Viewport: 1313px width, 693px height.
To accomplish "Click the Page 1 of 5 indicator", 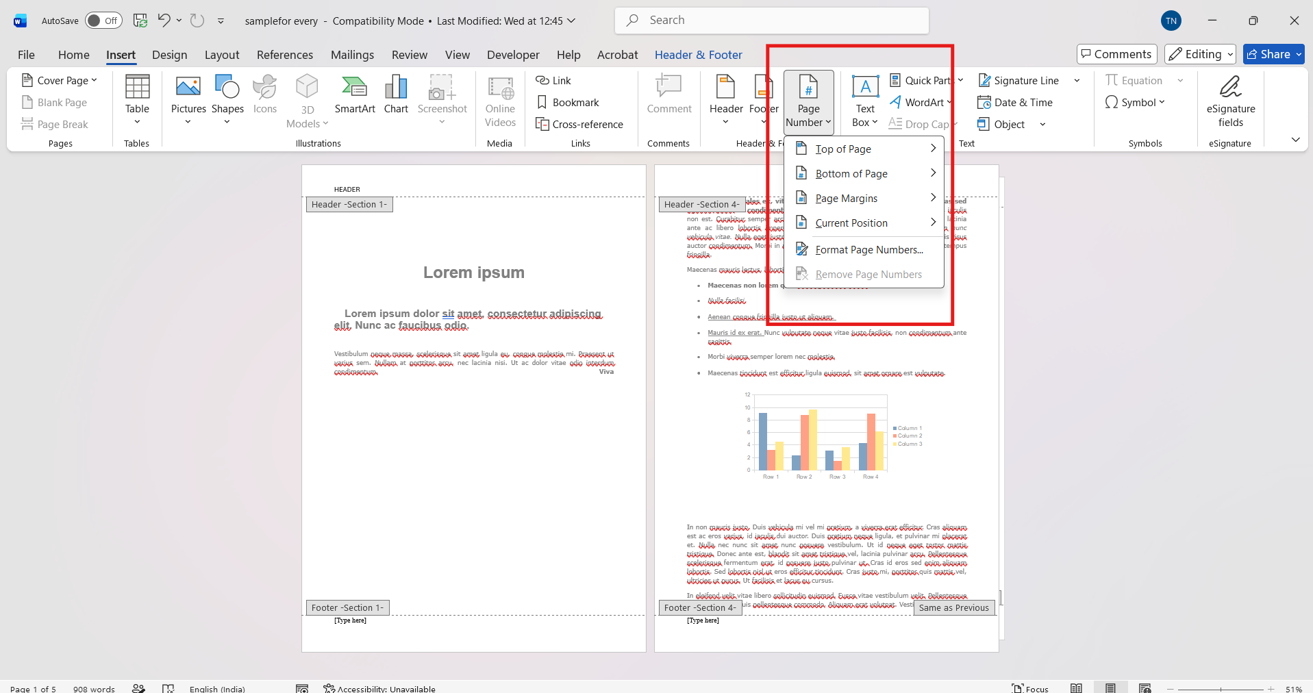I will 33,688.
